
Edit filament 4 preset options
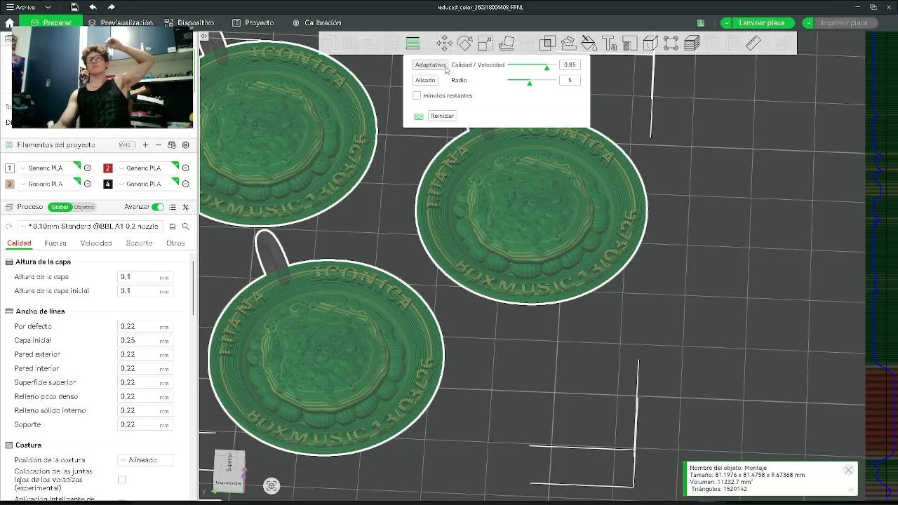(185, 184)
